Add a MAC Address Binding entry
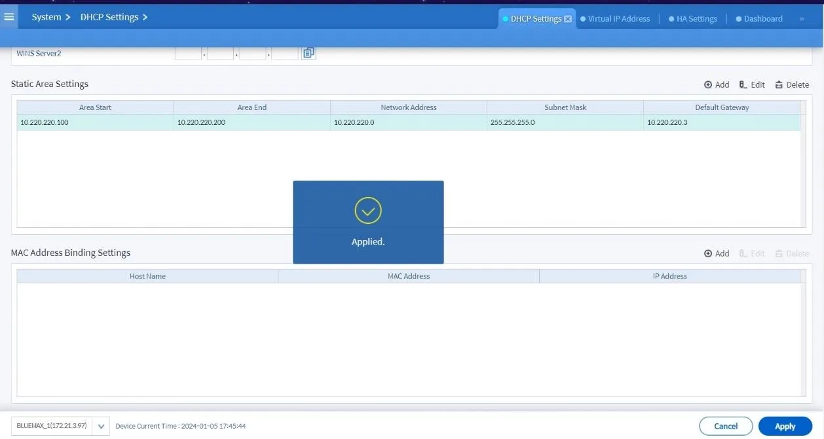The width and height of the screenshot is (824, 439). [717, 253]
